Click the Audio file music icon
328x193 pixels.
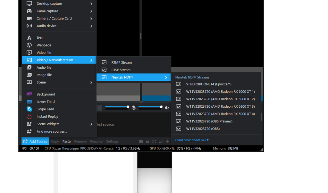(x=29, y=67)
